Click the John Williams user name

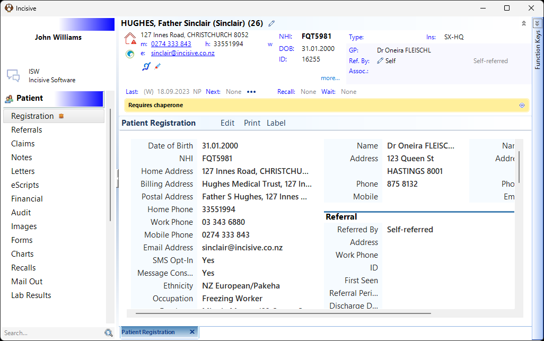tap(58, 38)
